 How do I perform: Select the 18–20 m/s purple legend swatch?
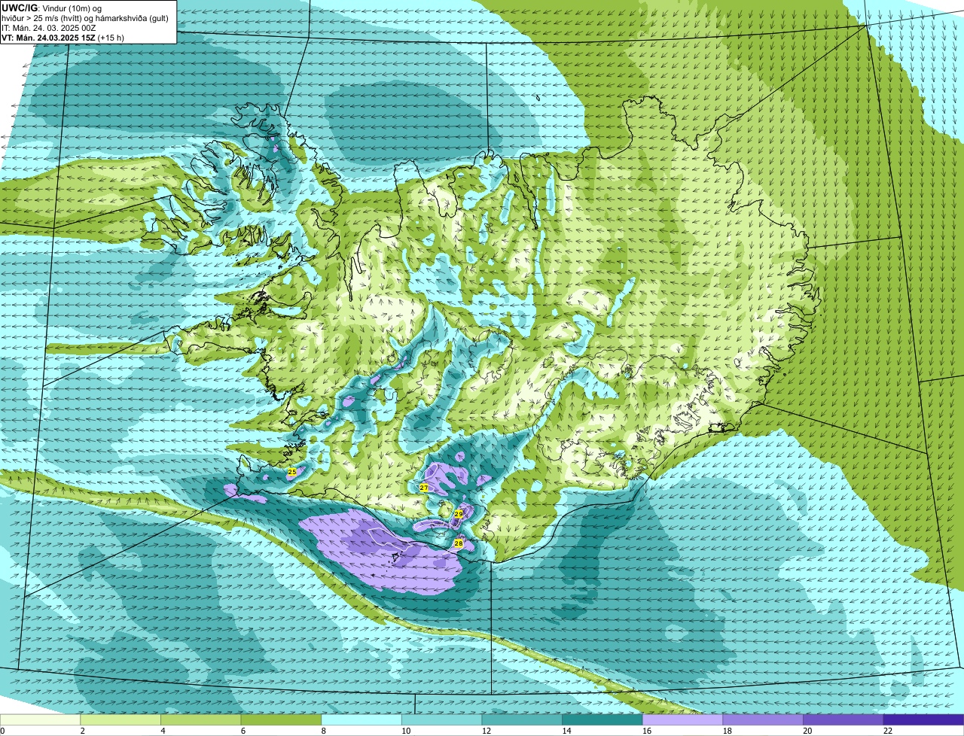(763, 719)
